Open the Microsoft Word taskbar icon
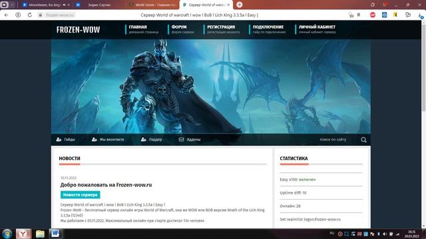 (x=55, y=234)
